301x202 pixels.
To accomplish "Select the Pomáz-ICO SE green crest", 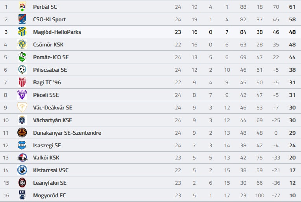I will tap(22, 57).
